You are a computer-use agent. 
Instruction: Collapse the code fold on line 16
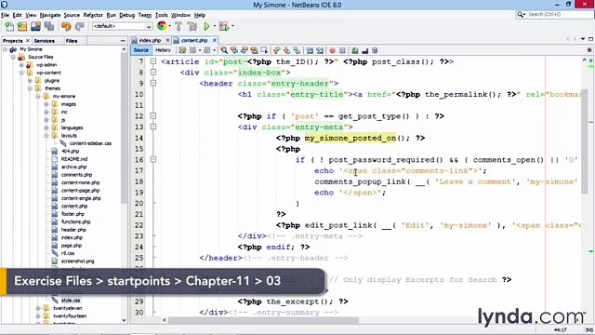click(152, 159)
